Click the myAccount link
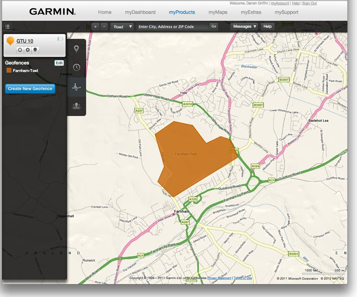 coord(280,3)
